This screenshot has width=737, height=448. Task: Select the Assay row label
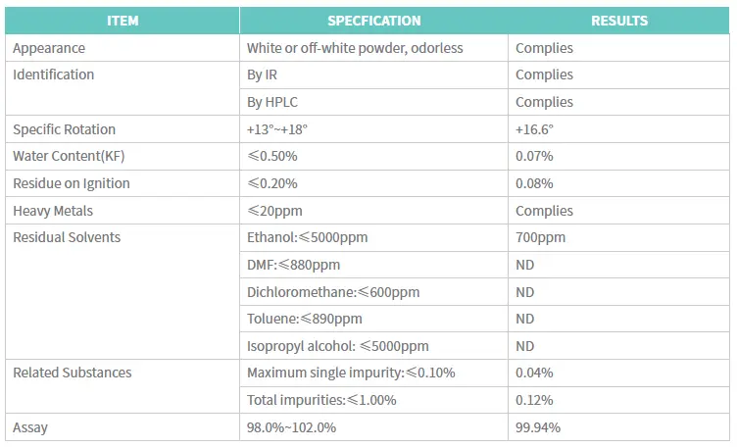(29, 427)
